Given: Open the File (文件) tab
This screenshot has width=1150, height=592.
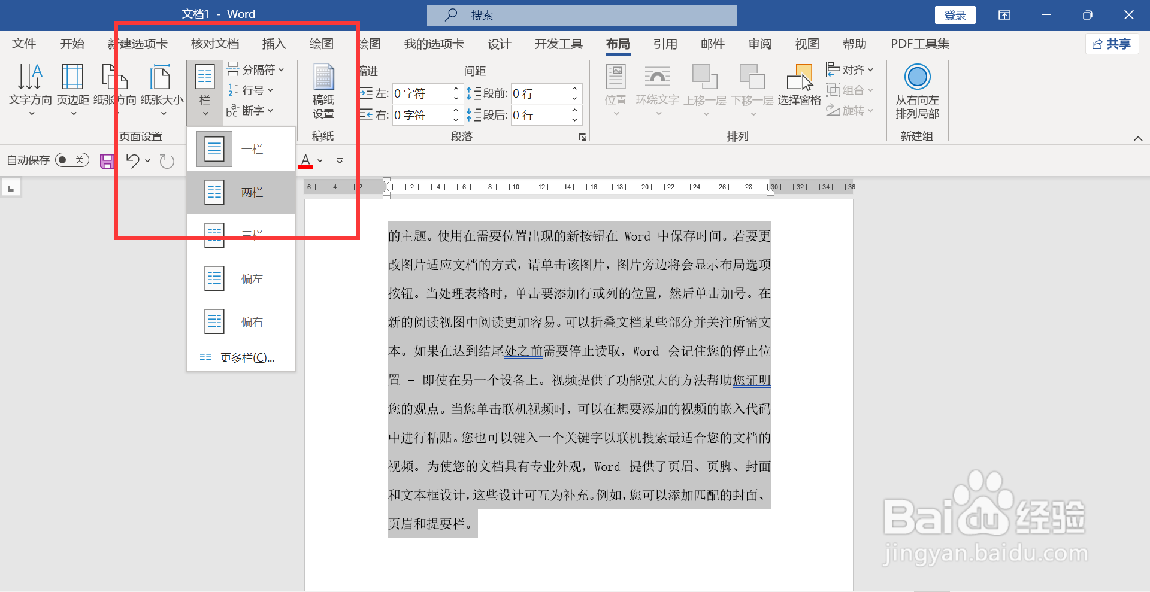Looking at the screenshot, I should click(x=24, y=44).
